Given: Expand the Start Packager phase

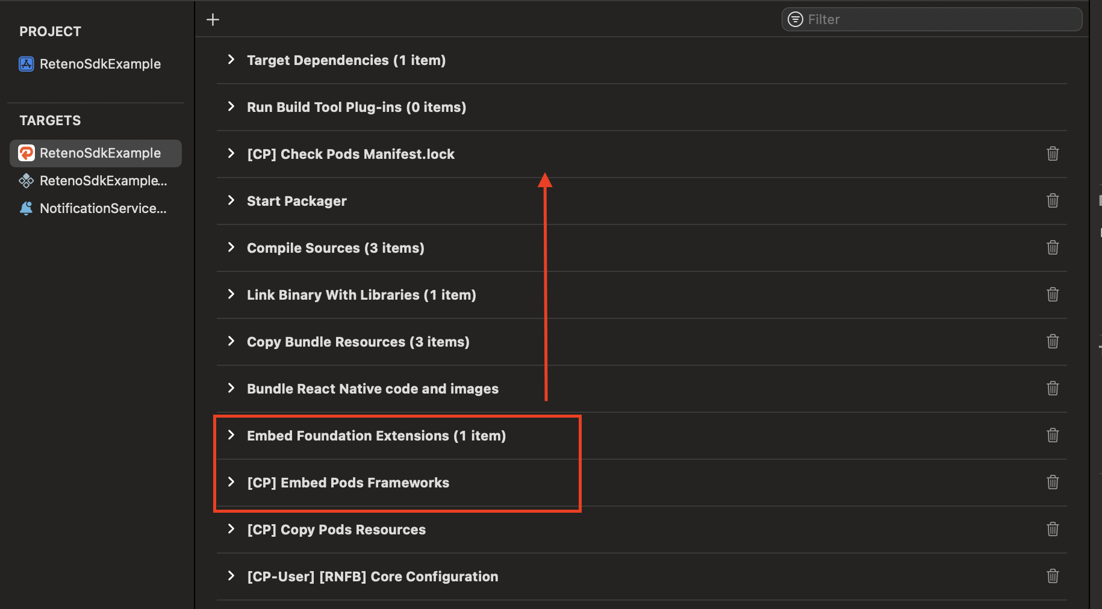Looking at the screenshot, I should [231, 200].
